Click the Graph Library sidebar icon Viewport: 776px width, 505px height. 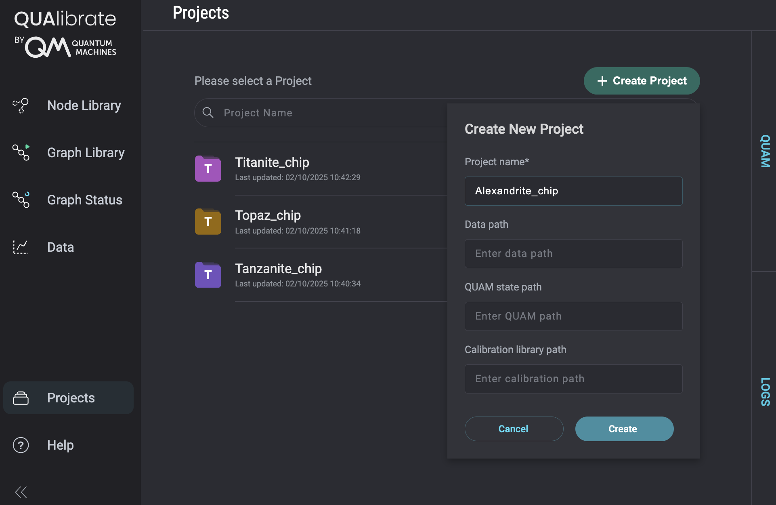coord(21,152)
